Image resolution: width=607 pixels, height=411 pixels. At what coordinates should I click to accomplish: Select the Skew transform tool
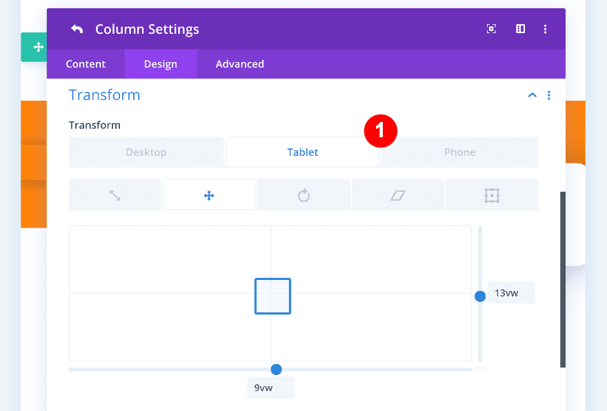tap(398, 194)
